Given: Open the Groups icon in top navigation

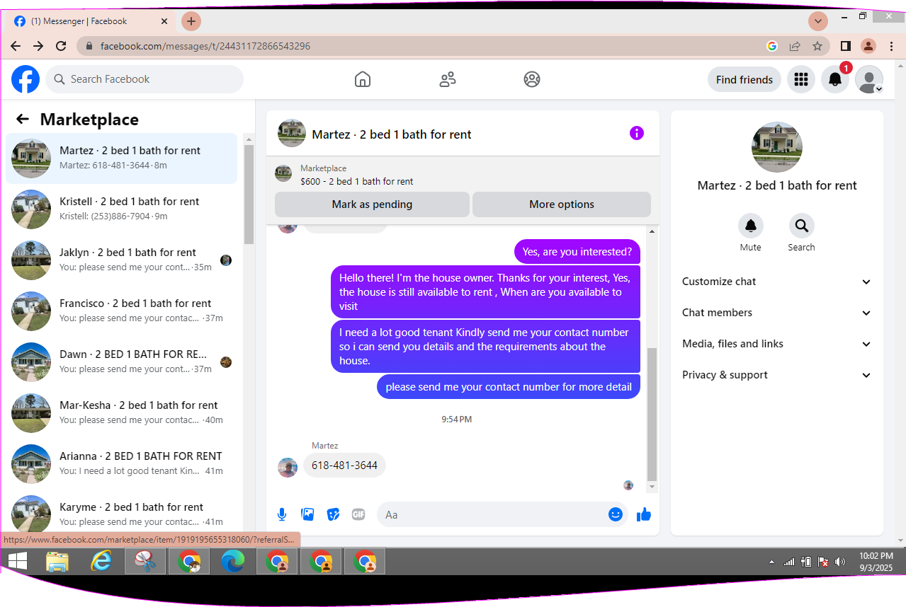Looking at the screenshot, I should [532, 79].
